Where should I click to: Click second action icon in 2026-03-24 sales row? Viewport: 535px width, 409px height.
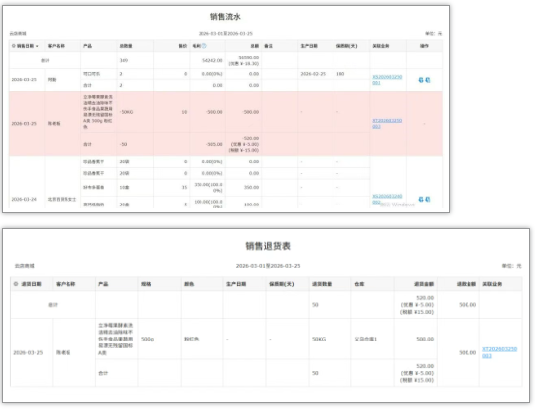pyautogui.click(x=428, y=199)
